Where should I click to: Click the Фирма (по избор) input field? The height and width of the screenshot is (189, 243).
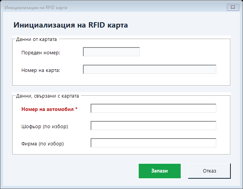point(154,143)
